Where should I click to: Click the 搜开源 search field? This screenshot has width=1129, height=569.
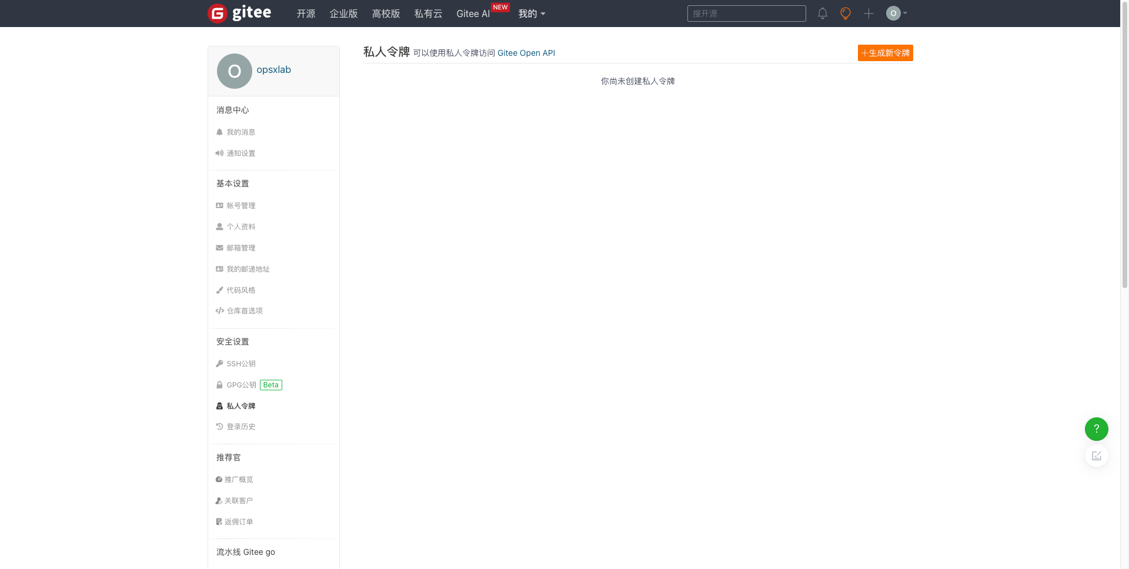point(746,14)
